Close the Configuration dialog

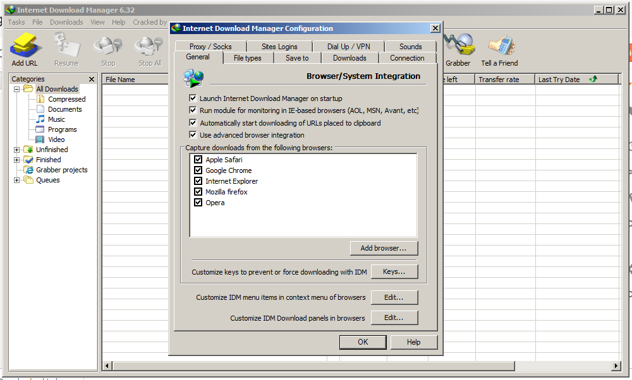tap(435, 28)
